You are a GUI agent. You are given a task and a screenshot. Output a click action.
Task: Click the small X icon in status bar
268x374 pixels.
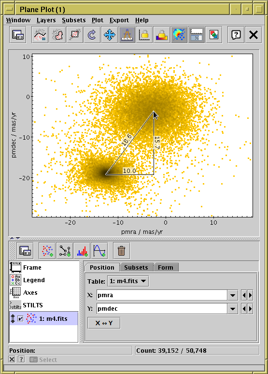tap(12, 359)
